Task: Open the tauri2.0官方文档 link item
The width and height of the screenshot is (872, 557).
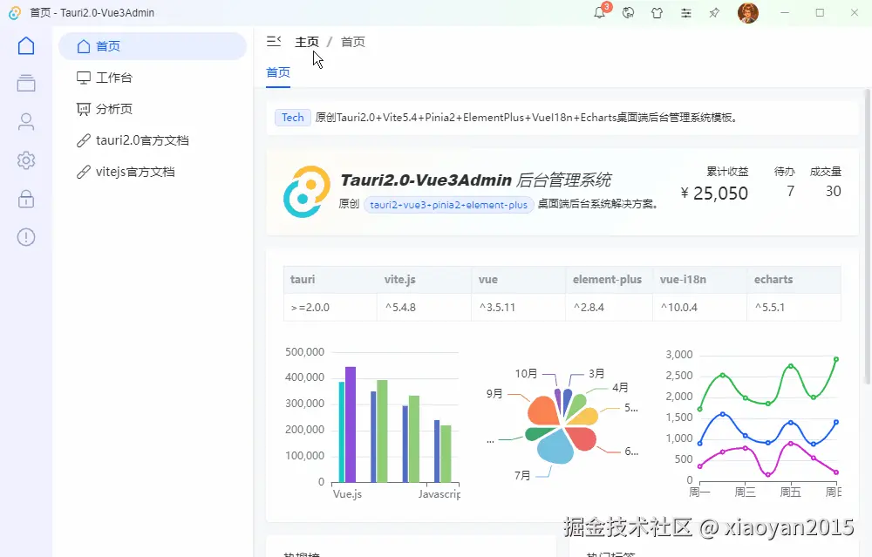Action: point(153,140)
